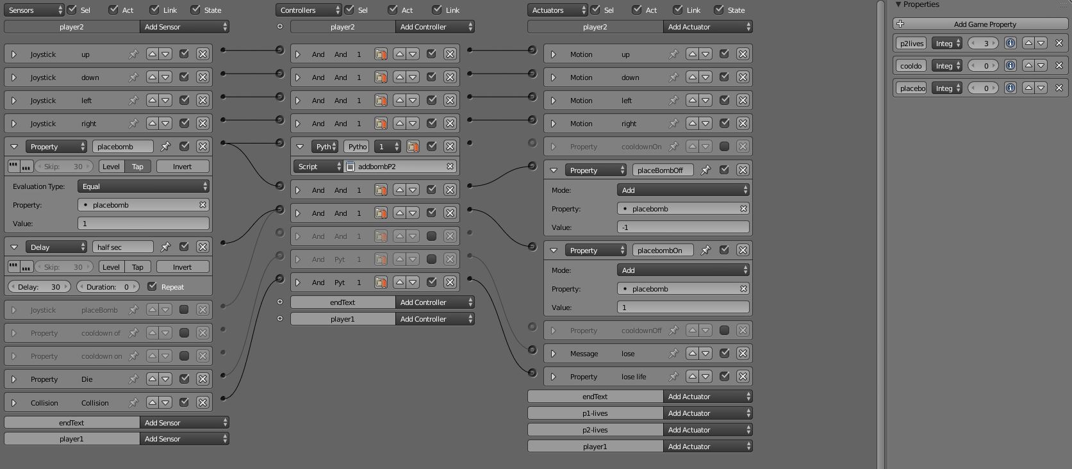Open the Script mode selector
Screen dimensions: 1072x469
point(319,167)
